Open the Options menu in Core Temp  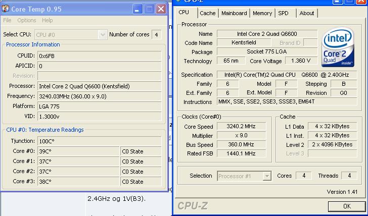point(26,20)
